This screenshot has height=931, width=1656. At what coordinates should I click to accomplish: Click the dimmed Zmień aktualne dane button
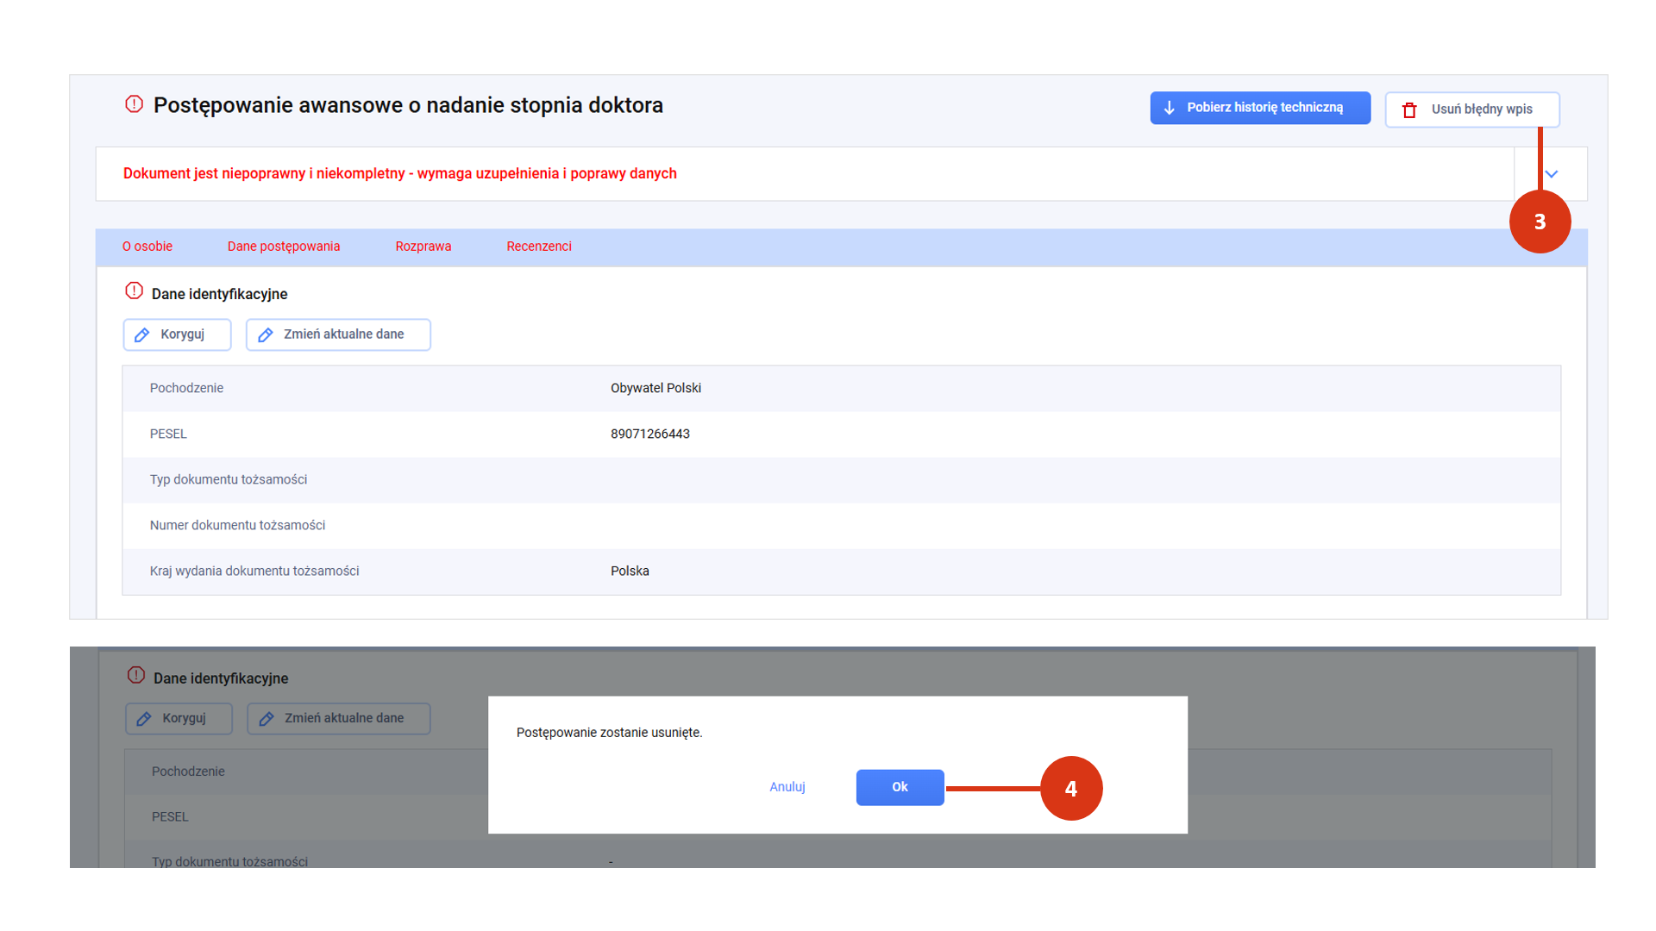pos(339,718)
